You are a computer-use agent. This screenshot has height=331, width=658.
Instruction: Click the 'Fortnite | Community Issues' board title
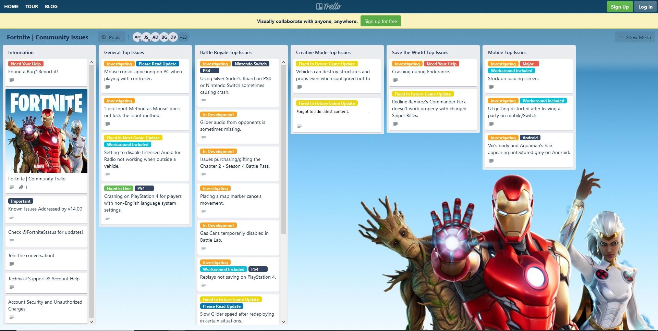[48, 37]
